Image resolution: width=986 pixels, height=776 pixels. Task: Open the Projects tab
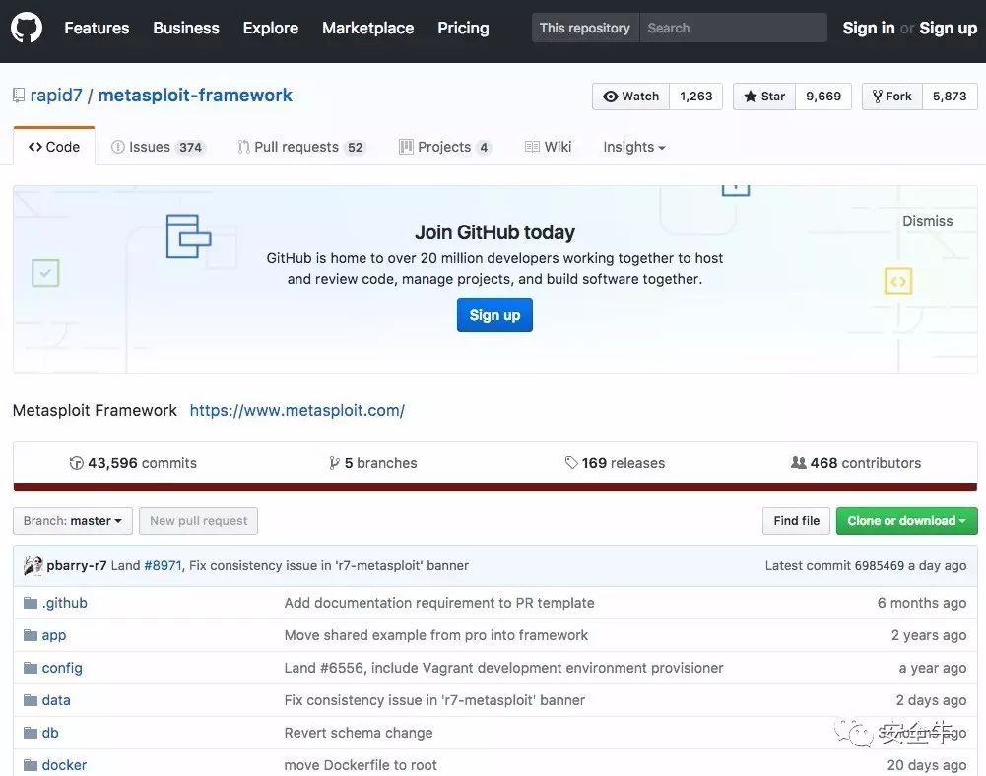point(444,147)
